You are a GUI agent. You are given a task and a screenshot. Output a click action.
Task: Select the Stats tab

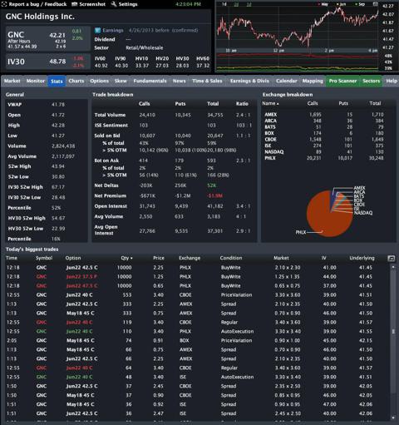(57, 82)
